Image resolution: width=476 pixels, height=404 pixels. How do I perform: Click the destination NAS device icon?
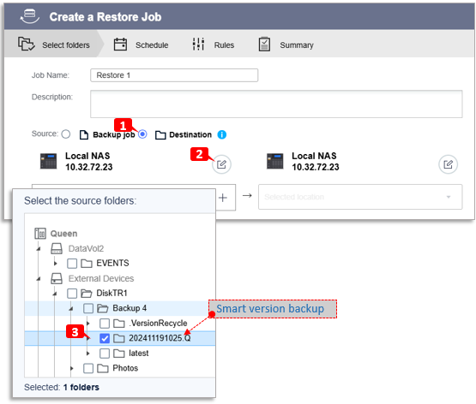click(275, 161)
